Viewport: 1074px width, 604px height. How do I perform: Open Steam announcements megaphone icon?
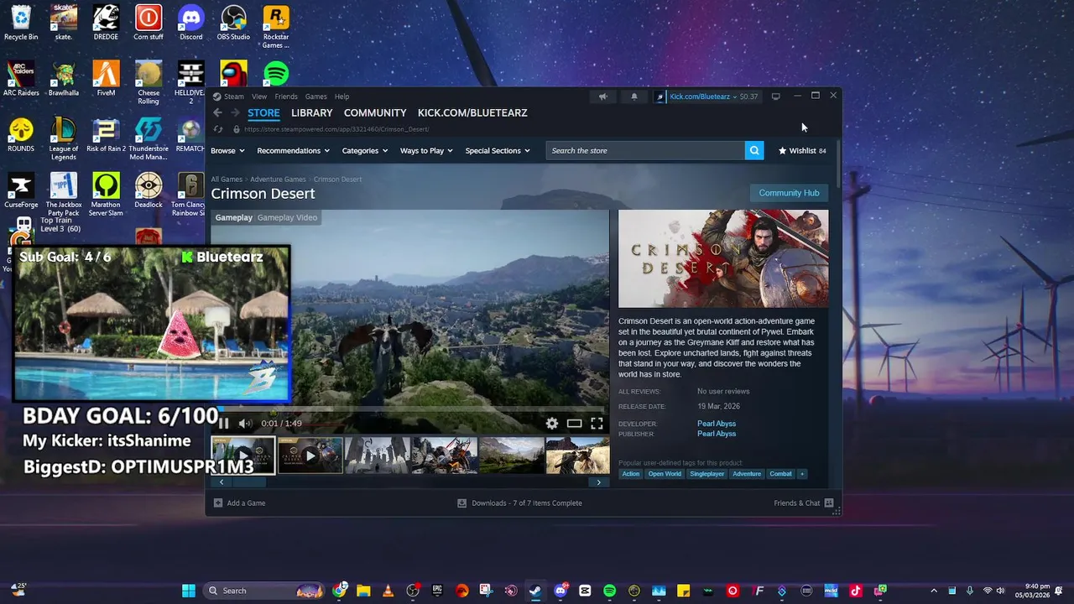point(602,96)
